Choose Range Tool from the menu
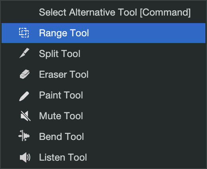Screen dimensions: 207x169 64,33
